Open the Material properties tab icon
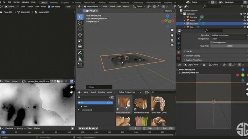This screenshot has height=139, width=248. tap(179, 53)
